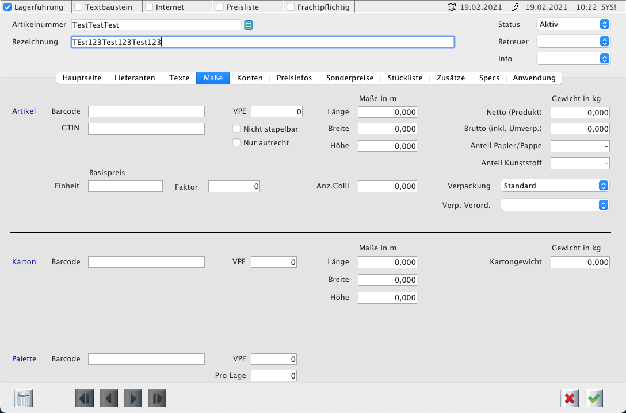Viewport: 626px width, 413px height.
Task: Open the Status dropdown showing Aktiv
Action: [x=572, y=24]
